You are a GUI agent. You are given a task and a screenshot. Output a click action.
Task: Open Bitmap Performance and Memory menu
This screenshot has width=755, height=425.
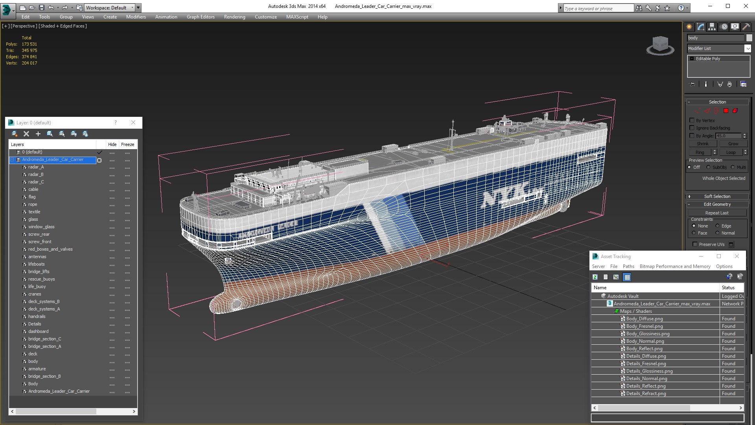[x=675, y=266]
